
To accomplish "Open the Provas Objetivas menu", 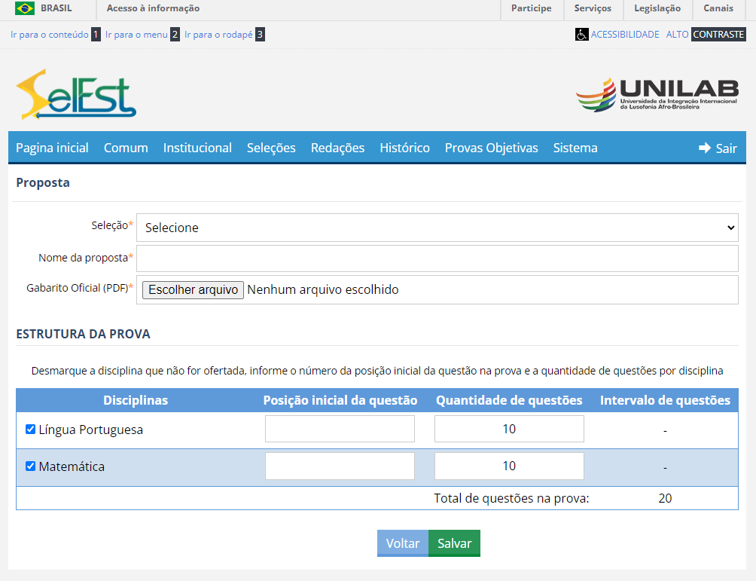I will click(491, 148).
